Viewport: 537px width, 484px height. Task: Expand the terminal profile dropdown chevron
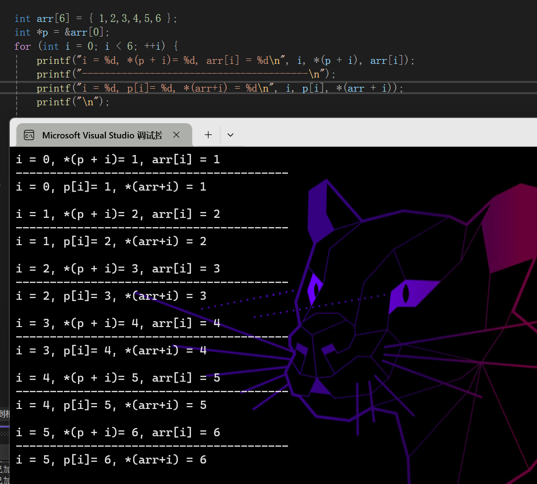point(230,135)
